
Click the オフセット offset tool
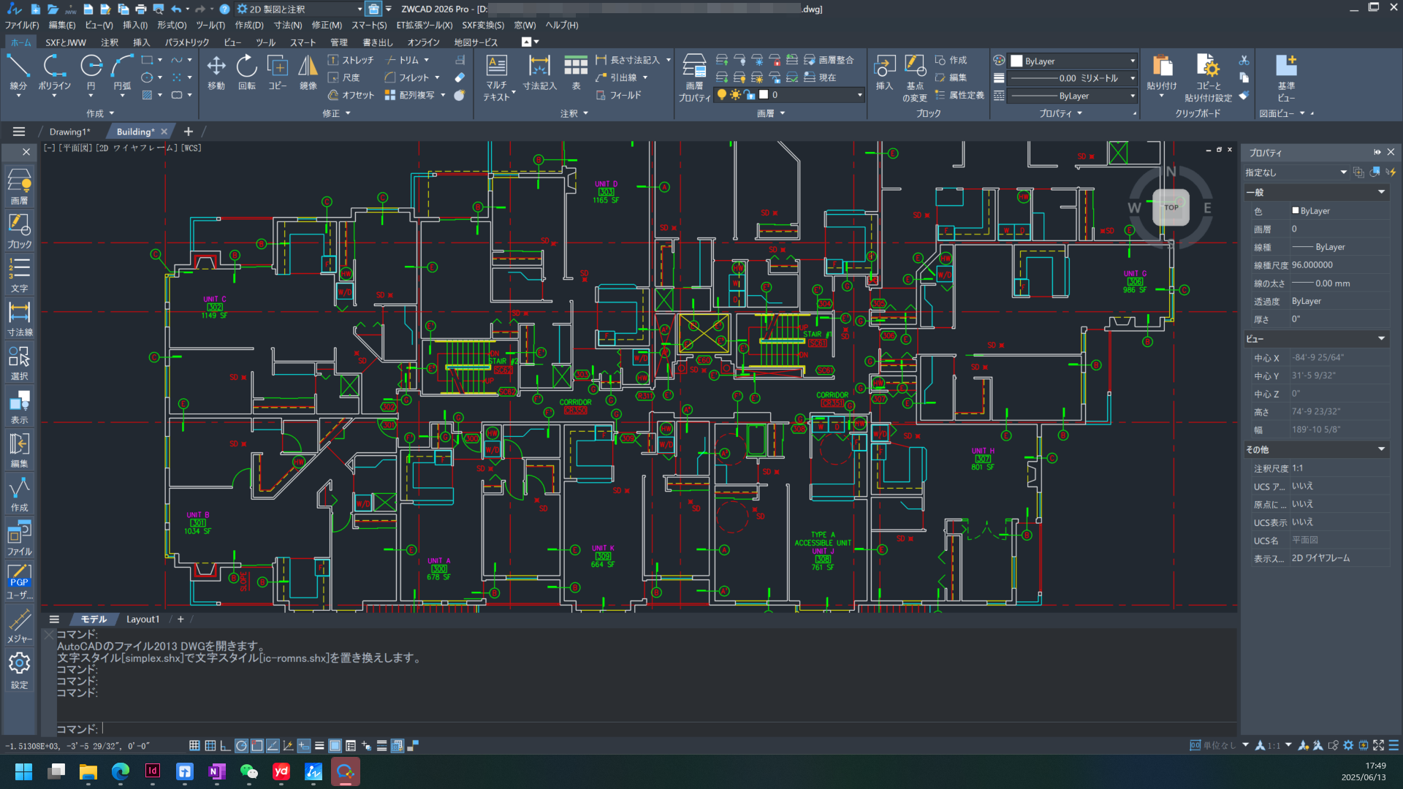coord(351,95)
